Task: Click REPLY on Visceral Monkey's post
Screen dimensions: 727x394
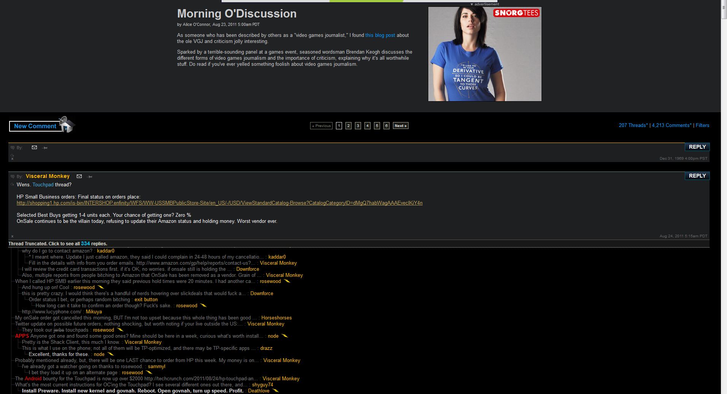Action: [x=697, y=176]
